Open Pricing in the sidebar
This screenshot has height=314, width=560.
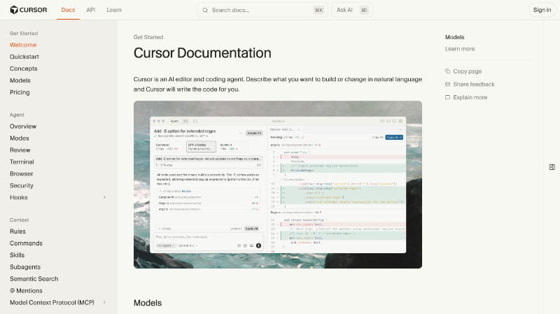(x=20, y=92)
